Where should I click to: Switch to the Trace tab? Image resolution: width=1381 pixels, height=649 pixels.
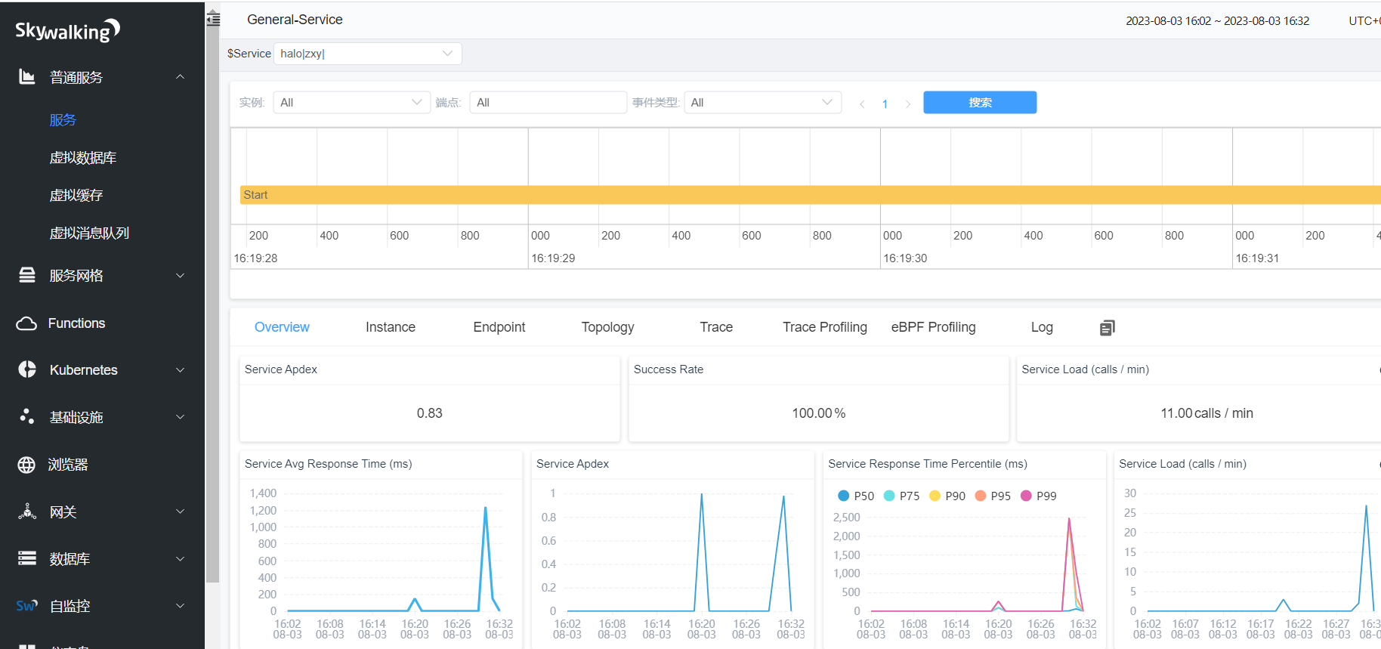tap(716, 327)
